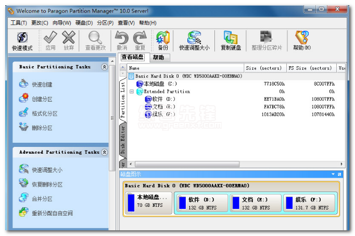Open 快速调整大小 toolbar tool

[x=194, y=41]
